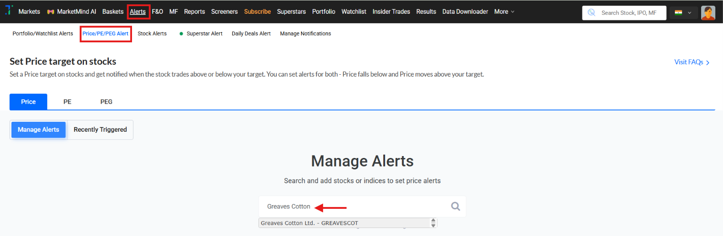Screen dimensions: 723x236
Task: Open Watchlist
Action: [x=354, y=12]
